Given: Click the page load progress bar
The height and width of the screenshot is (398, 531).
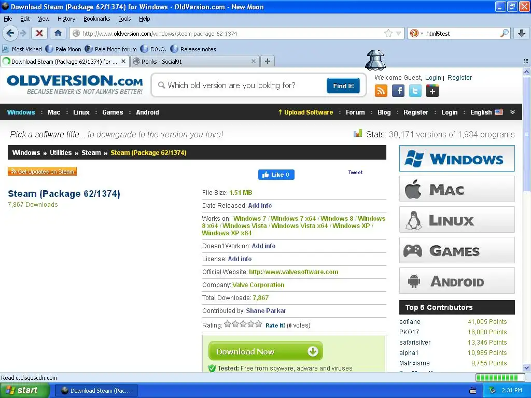Looking at the screenshot, I should (499, 377).
